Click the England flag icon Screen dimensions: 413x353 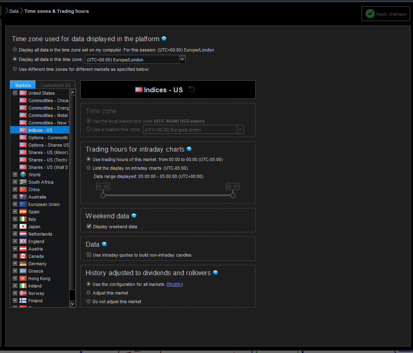pos(23,241)
